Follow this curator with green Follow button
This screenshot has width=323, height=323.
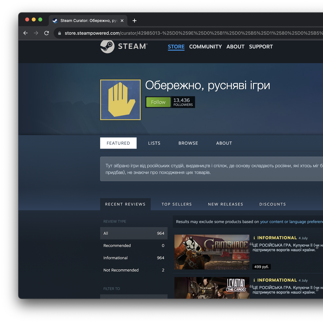tap(158, 102)
